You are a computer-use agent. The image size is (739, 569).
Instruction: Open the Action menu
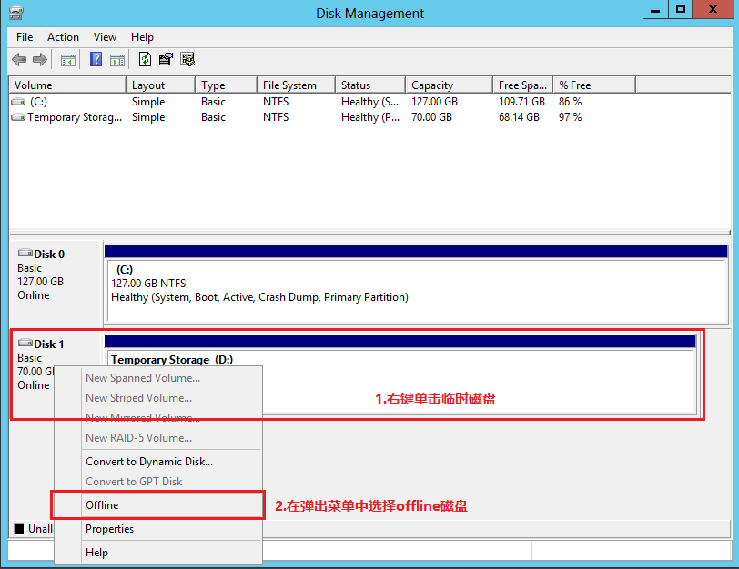pyautogui.click(x=63, y=37)
